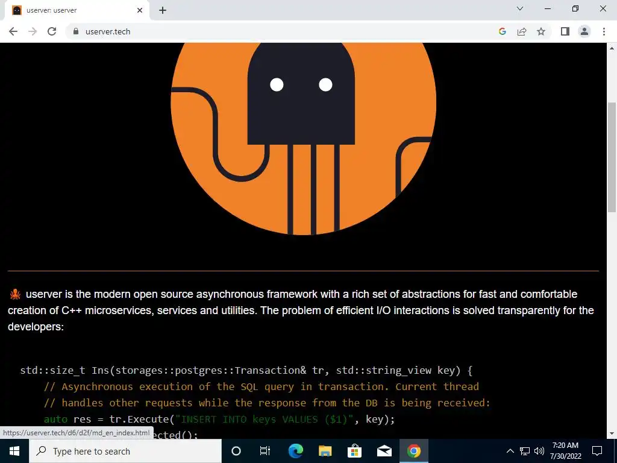Open a new browser tab
Viewport: 617px width, 463px height.
(x=163, y=10)
